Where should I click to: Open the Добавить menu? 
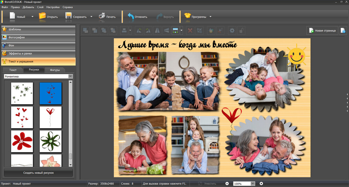28,7
